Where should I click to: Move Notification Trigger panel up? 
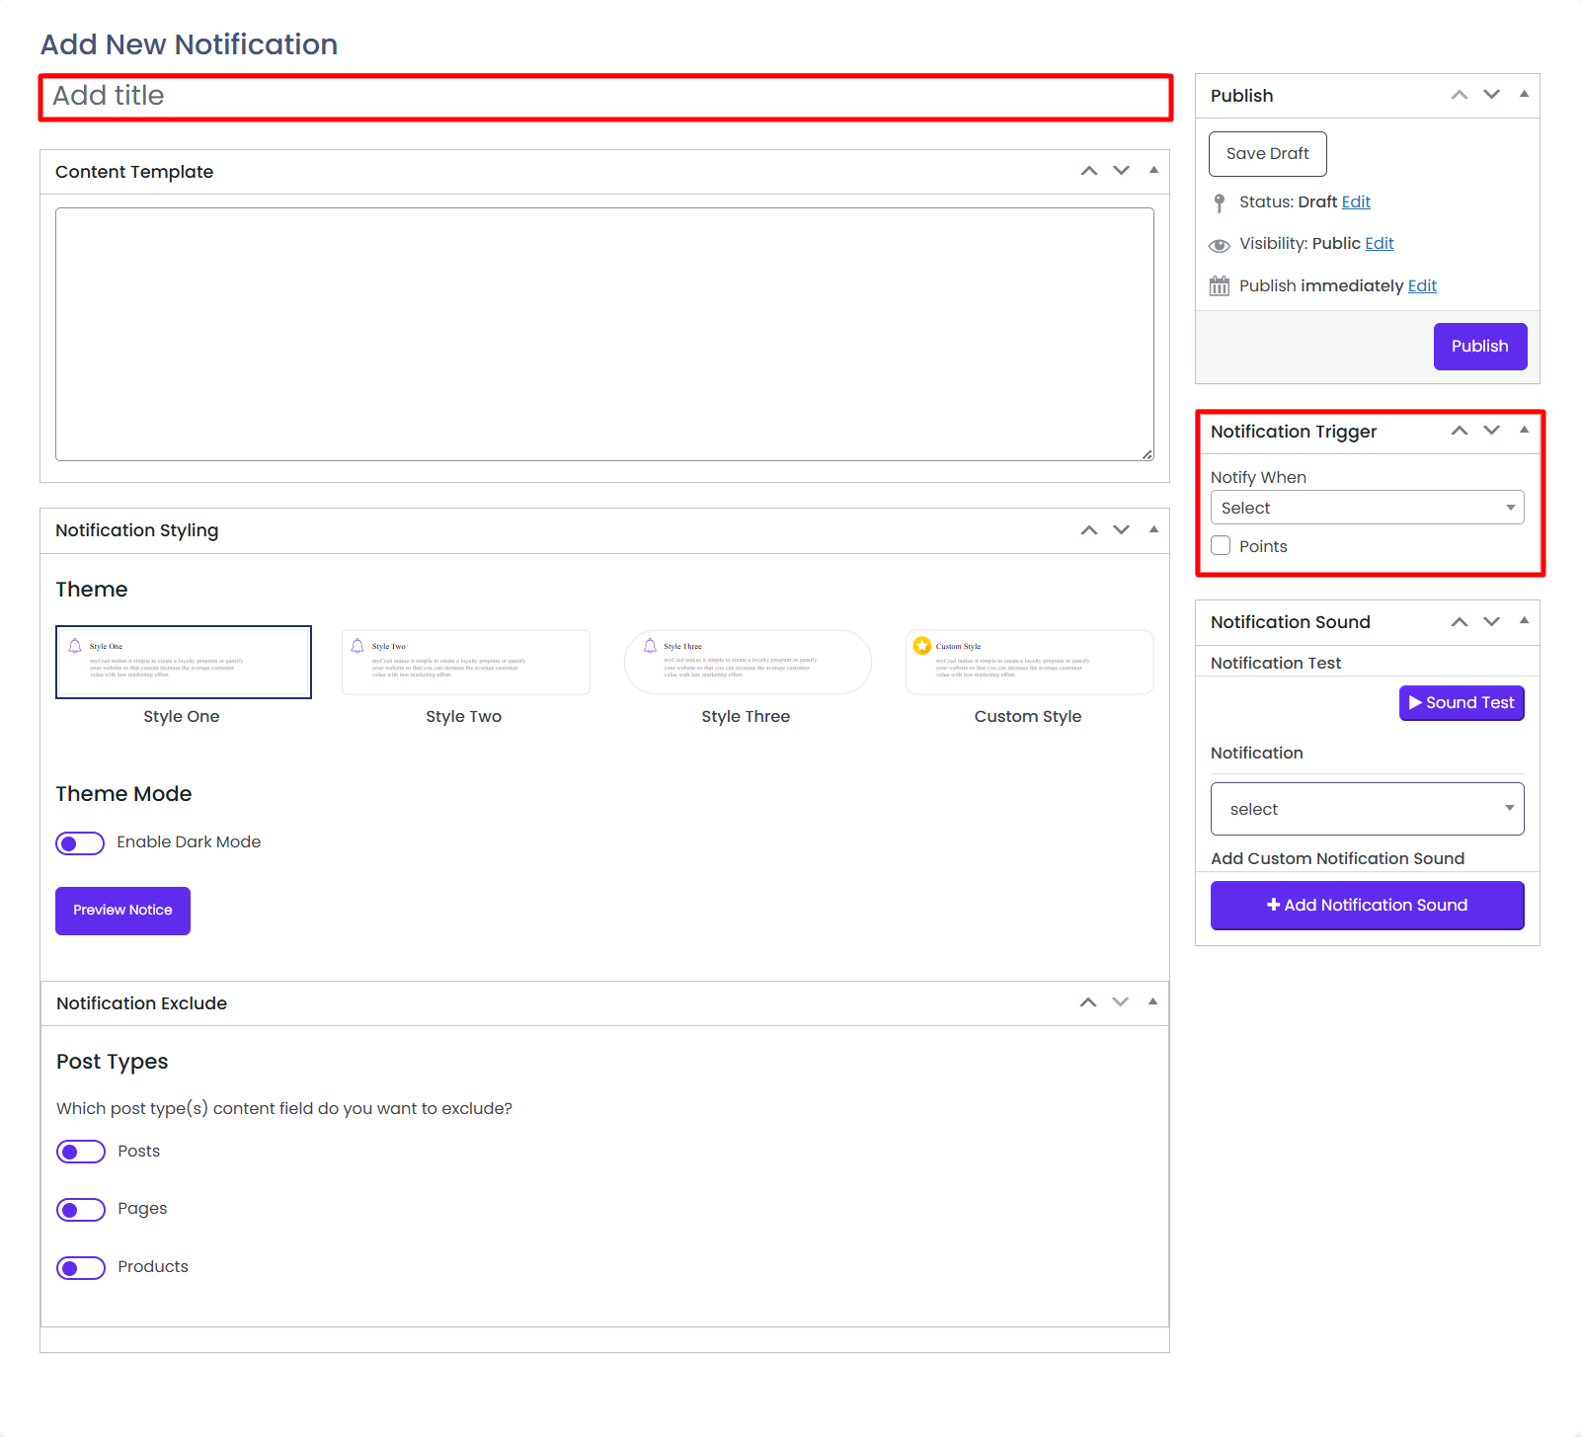click(x=1459, y=431)
